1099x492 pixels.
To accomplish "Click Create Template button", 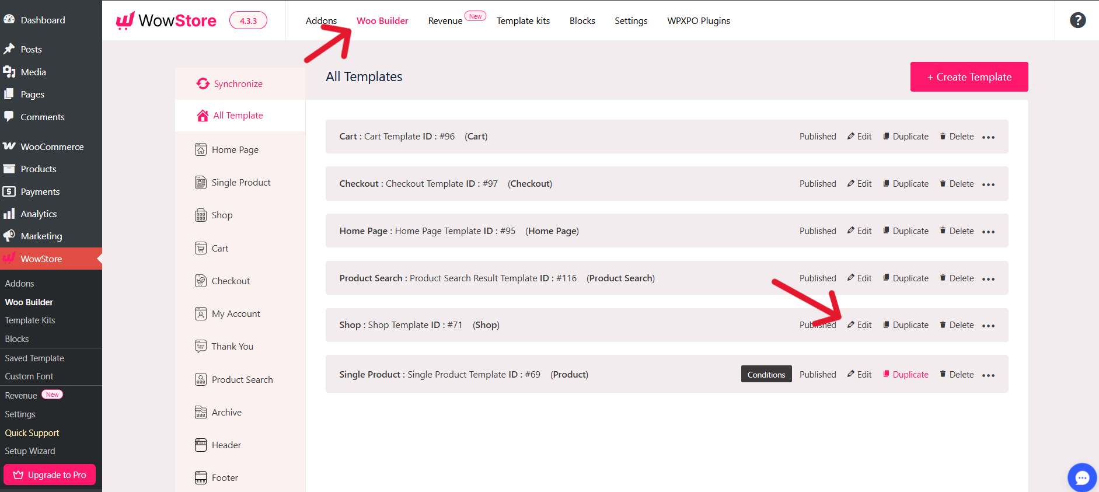I will click(969, 76).
